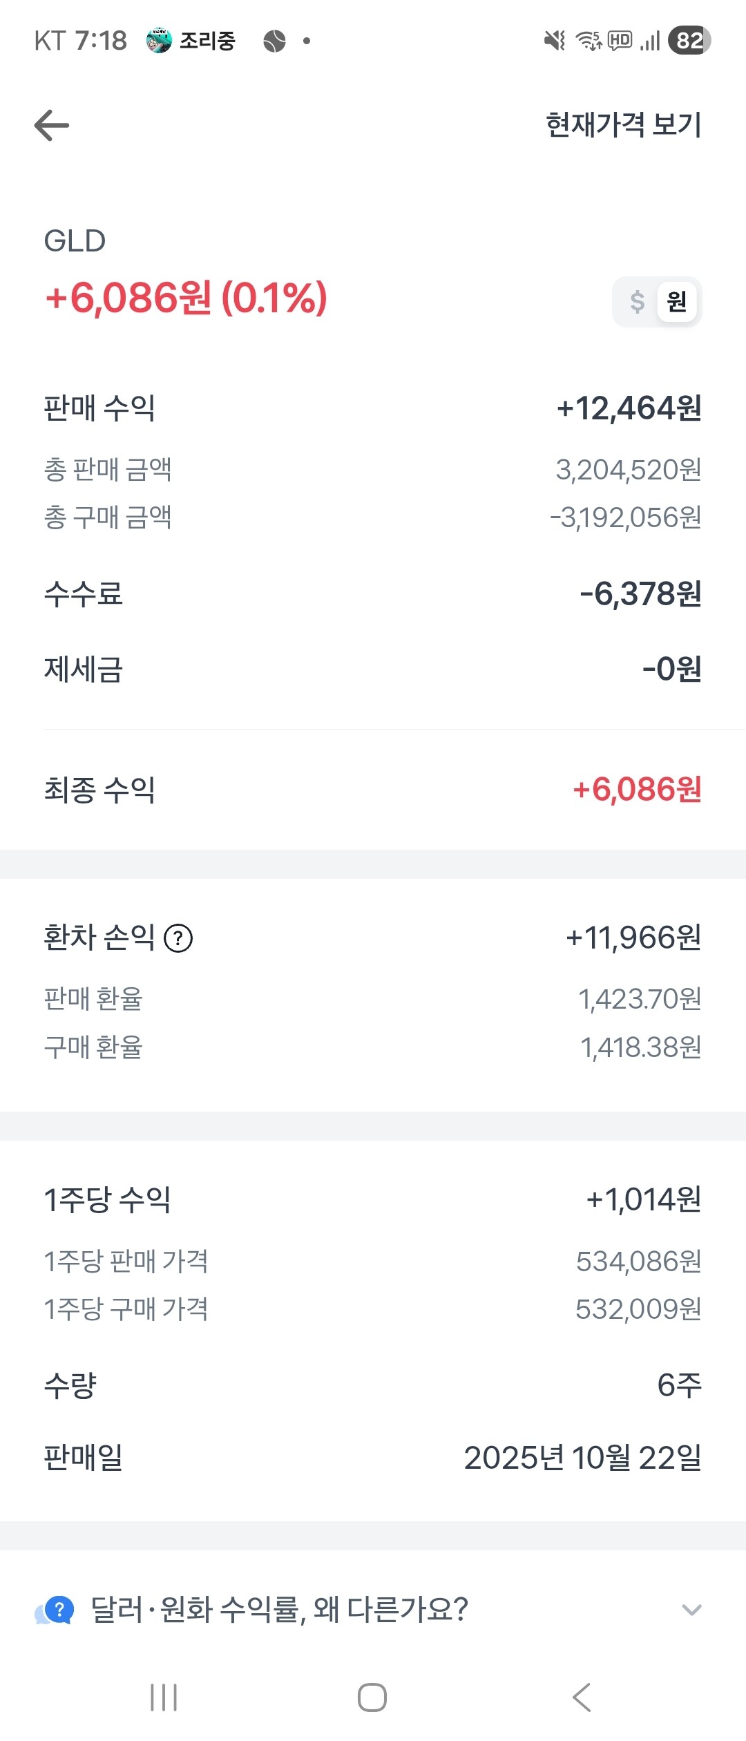Tap the 판매일 date 2025년 10월 22일
The height and width of the screenshot is (1741, 746).
pos(582,1457)
